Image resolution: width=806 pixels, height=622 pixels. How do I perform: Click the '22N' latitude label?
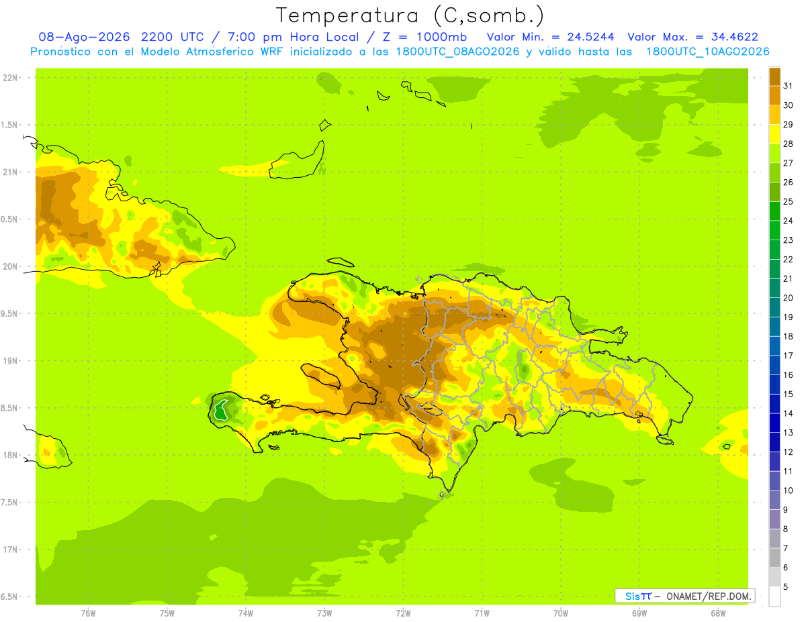[x=10, y=78]
